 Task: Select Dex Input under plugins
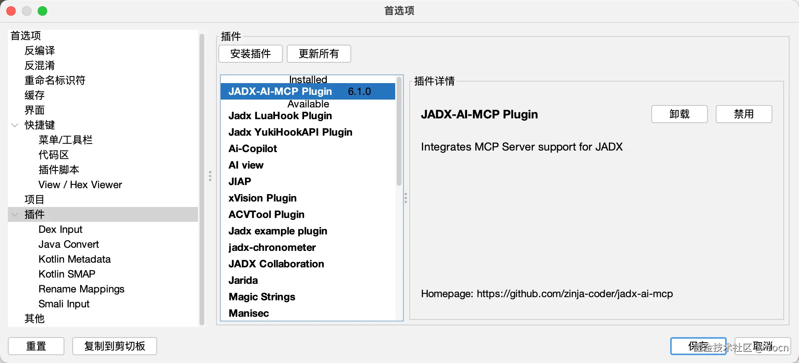[60, 229]
